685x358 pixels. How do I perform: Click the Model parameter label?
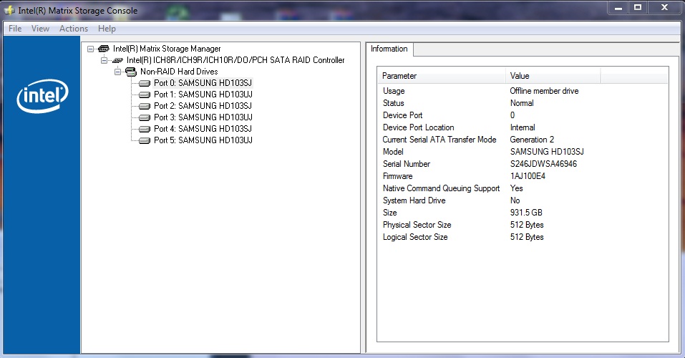(393, 152)
